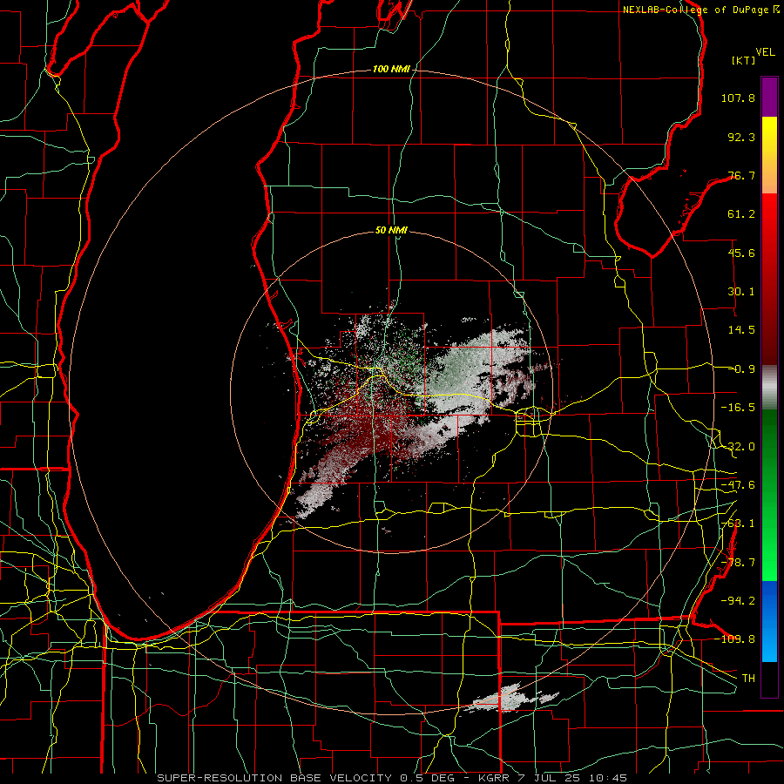Select the 50 NMI range ring label
The width and height of the screenshot is (784, 784).
point(391,230)
